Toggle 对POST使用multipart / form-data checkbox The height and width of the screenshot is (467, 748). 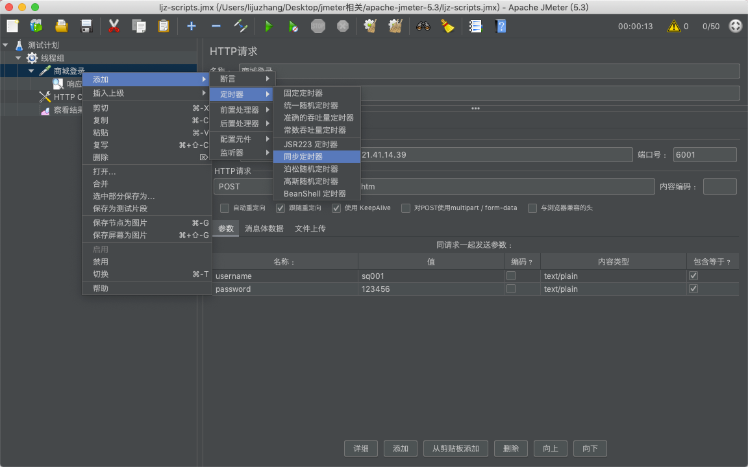coord(405,208)
